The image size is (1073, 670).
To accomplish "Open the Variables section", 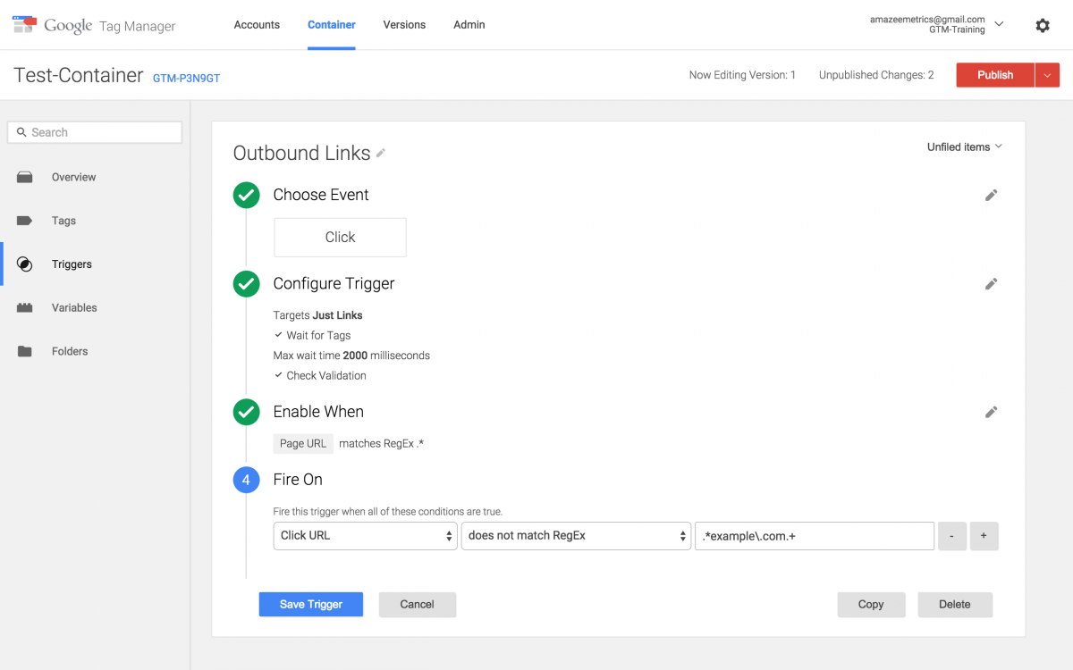I will point(73,307).
